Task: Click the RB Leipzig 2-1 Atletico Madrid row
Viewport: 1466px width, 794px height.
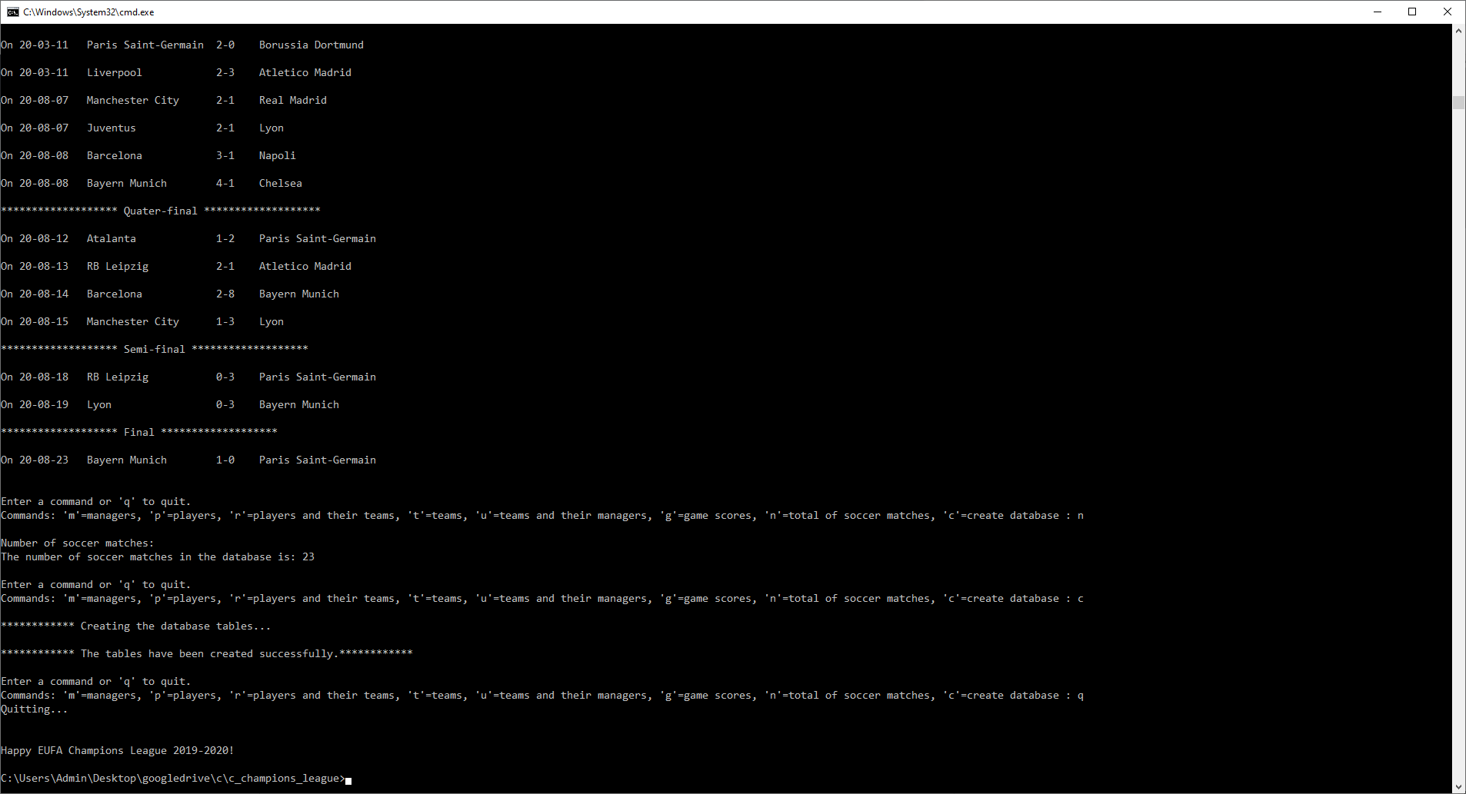Action: click(x=176, y=266)
